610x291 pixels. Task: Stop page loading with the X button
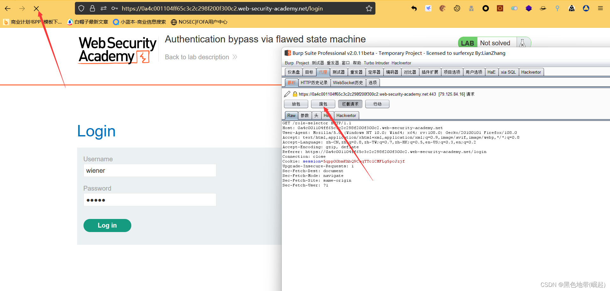36,9
